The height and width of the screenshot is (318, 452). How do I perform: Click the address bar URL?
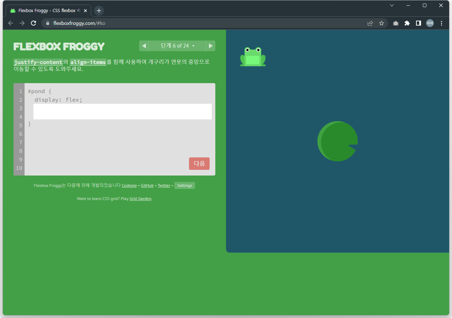click(x=79, y=23)
